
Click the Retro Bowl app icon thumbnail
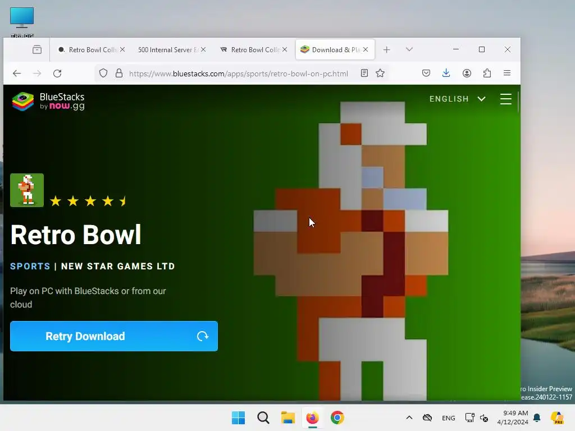pyautogui.click(x=27, y=190)
